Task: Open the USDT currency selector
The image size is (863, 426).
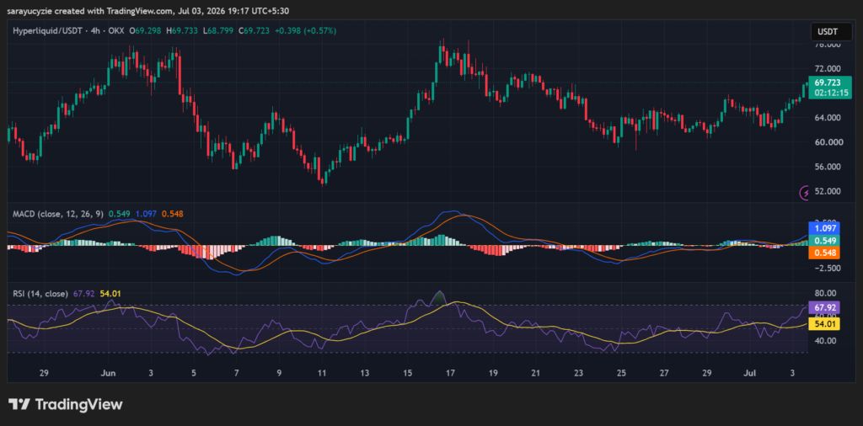Action: point(831,32)
